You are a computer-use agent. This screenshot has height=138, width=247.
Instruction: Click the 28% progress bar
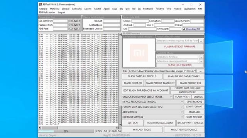click(66, 131)
